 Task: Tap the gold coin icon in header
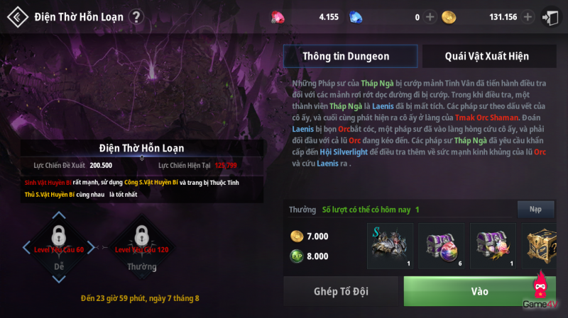click(449, 17)
